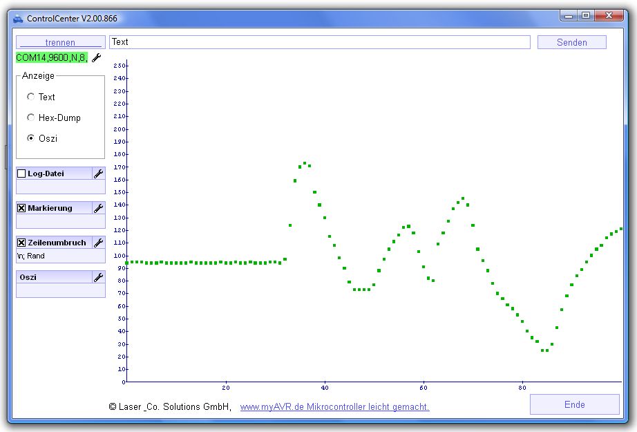
Task: Open Log-Datei settings wrench
Action: point(98,173)
